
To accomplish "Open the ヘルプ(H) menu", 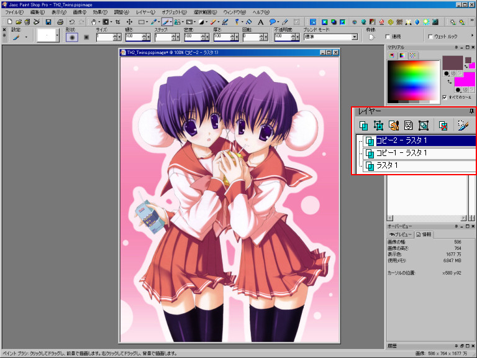I will (261, 12).
